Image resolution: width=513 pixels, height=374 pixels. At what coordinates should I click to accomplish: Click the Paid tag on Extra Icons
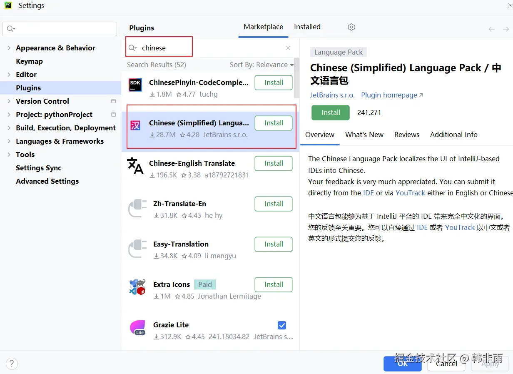pyautogui.click(x=205, y=284)
